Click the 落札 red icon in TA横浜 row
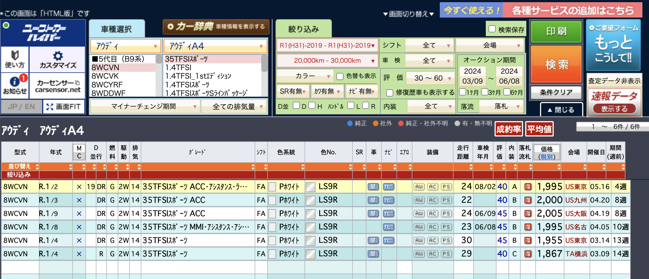The height and width of the screenshot is (279, 649). pyautogui.click(x=528, y=254)
